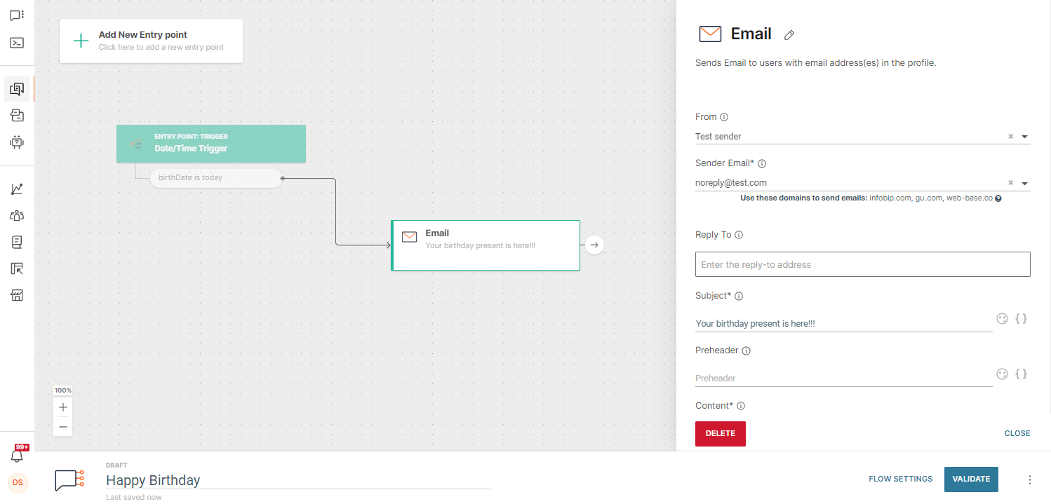Click the flows icon currently highlighted in sidebar
The height and width of the screenshot is (504, 1051).
[17, 89]
